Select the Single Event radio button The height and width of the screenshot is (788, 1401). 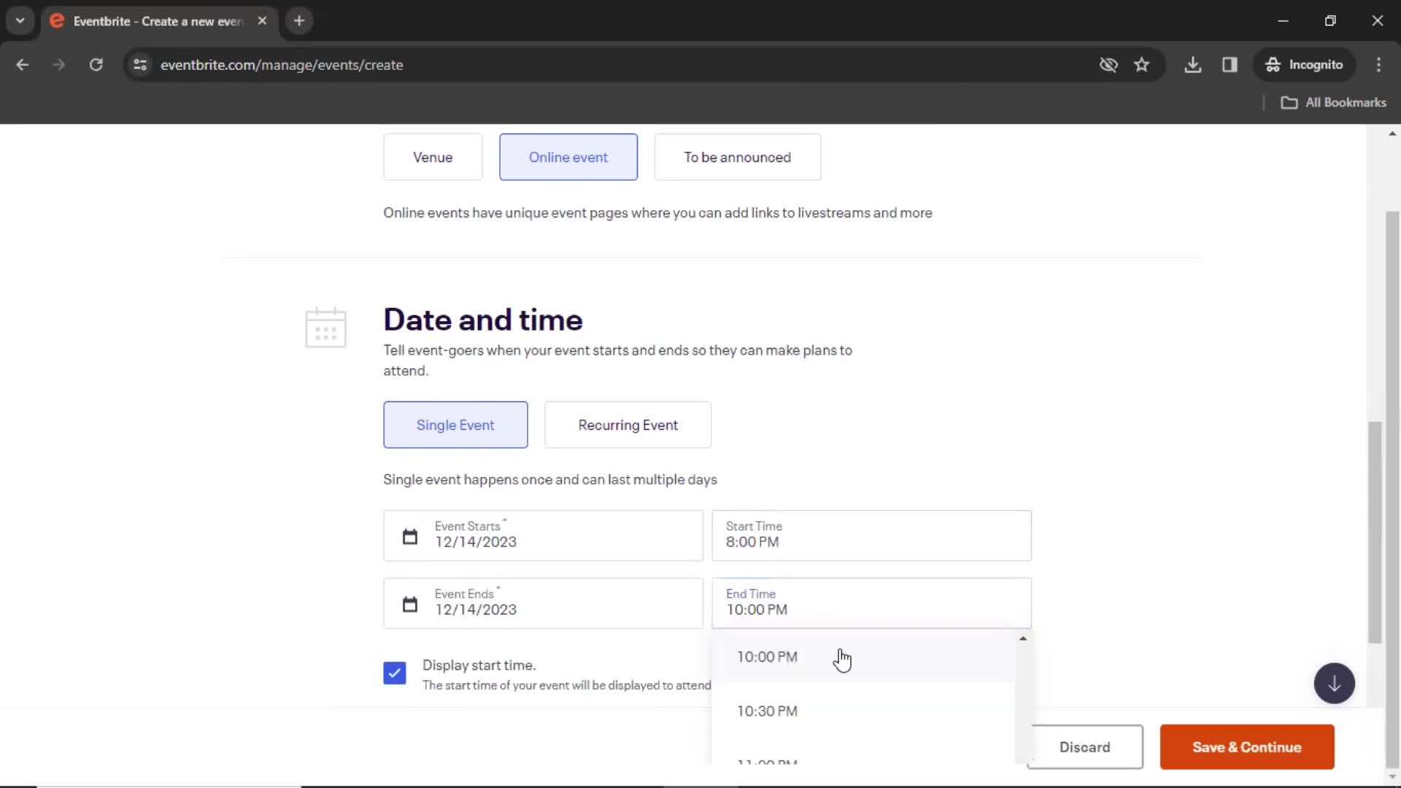pyautogui.click(x=455, y=425)
